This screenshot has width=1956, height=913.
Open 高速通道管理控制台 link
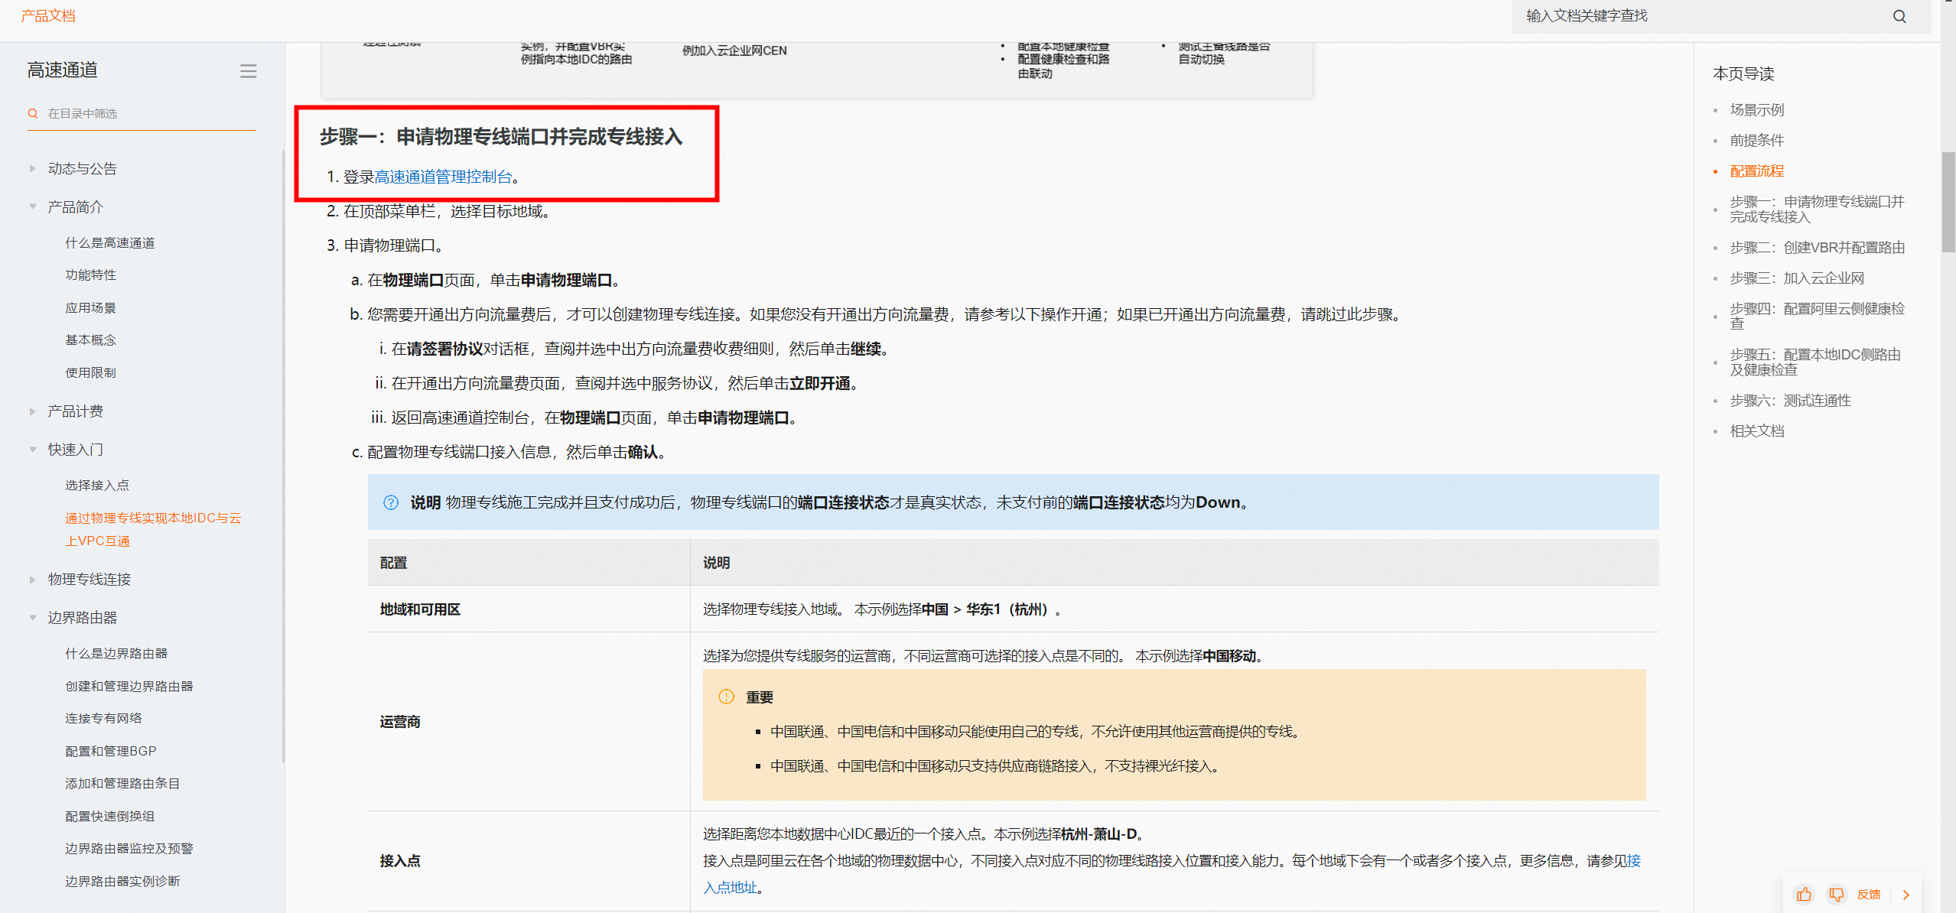point(443,177)
